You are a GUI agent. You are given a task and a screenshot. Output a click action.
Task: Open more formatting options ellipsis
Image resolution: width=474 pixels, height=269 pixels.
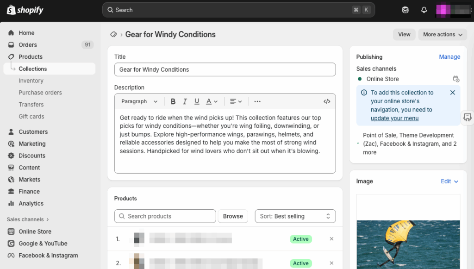257,101
